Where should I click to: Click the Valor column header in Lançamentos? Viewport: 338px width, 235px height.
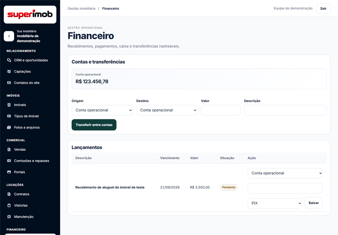[194, 158]
